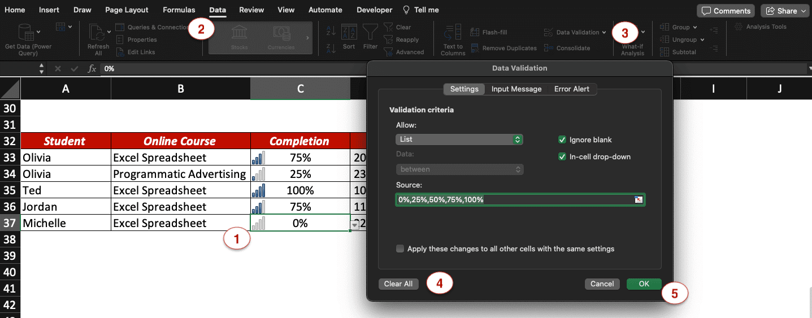
Task: Uncheck the Ignore blank checkbox
Action: tap(562, 140)
